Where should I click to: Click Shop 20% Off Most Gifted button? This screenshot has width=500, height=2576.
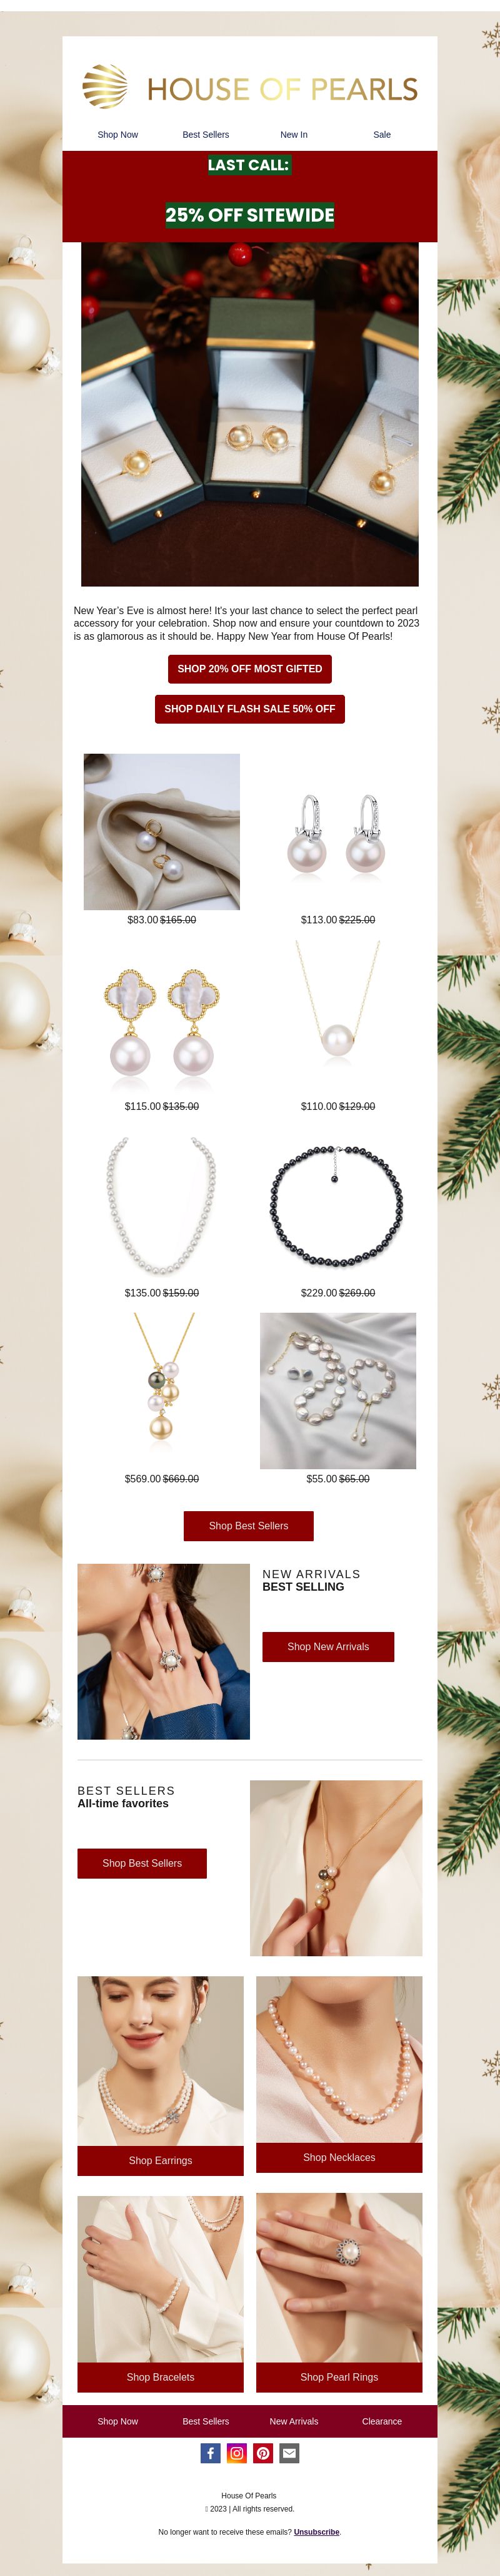[x=249, y=669]
